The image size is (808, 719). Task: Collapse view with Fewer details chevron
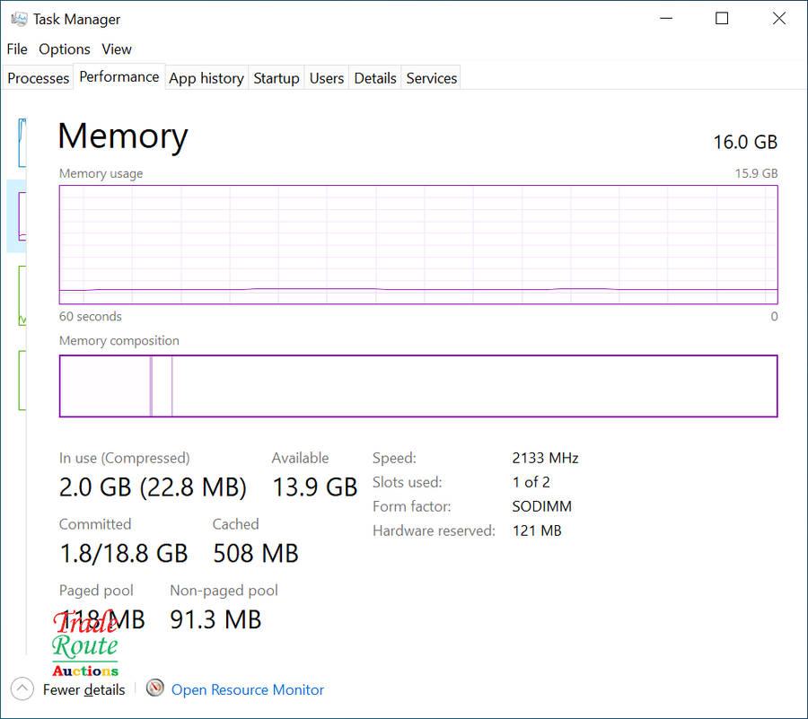23,689
